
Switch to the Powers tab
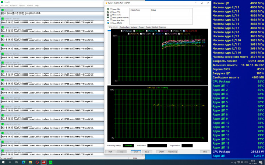[x=141, y=27]
